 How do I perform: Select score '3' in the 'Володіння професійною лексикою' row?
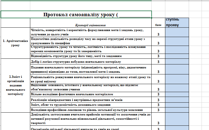pyautogui.click(x=158, y=110)
